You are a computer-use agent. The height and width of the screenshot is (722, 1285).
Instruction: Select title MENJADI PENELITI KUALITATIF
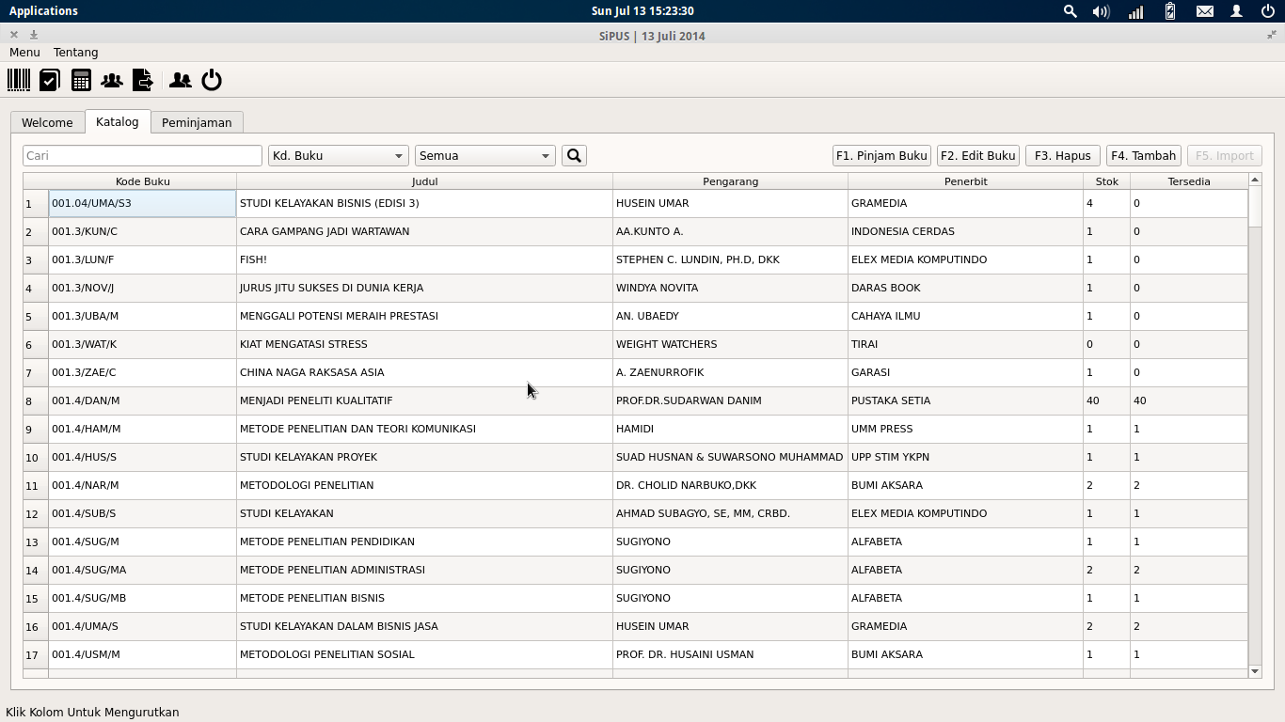point(425,400)
